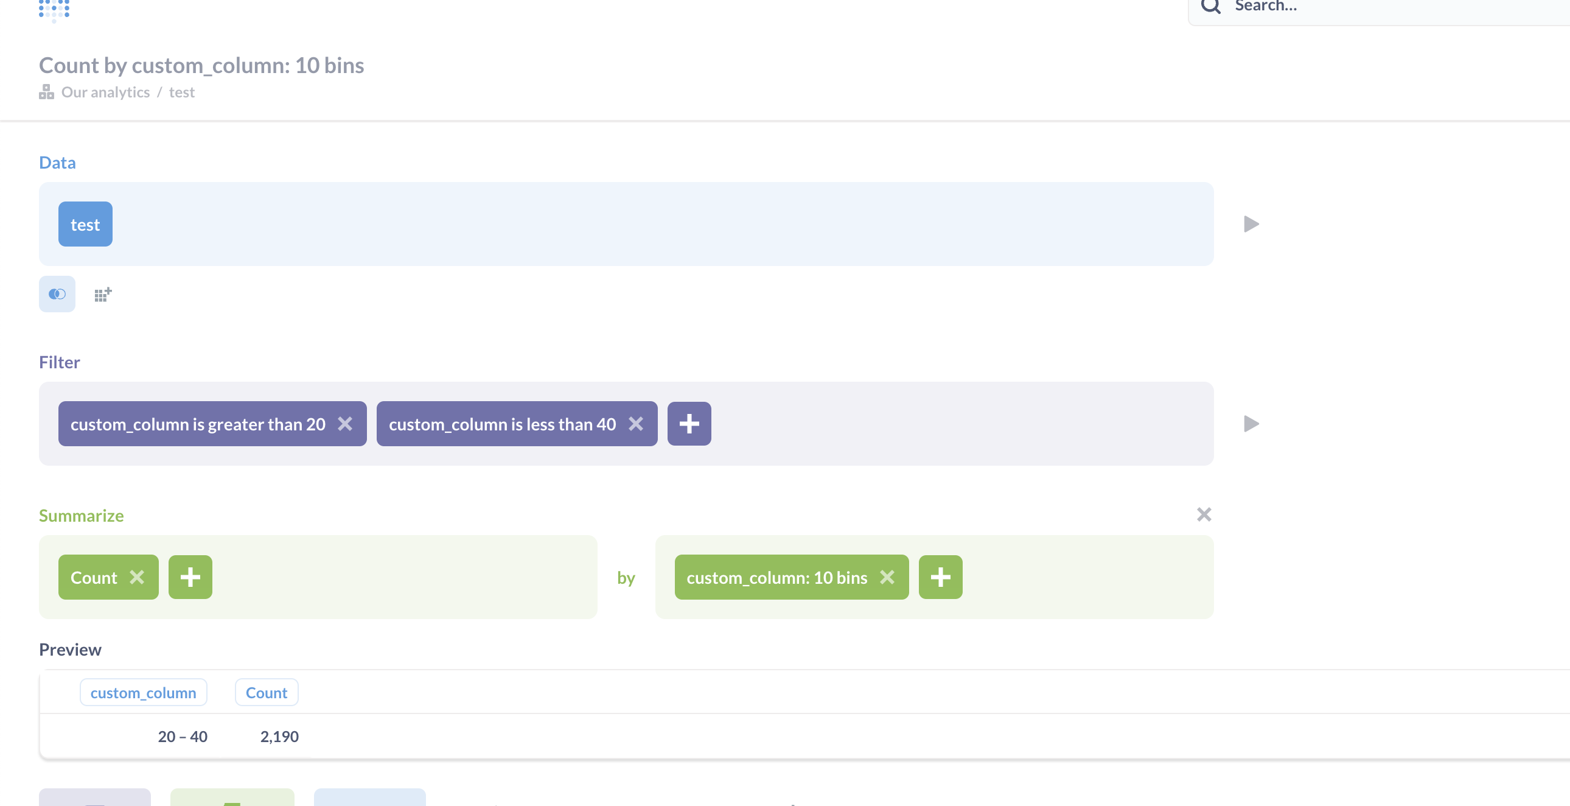Viewport: 1570px width, 806px height.
Task: Preview the Data step with its play icon
Action: pos(1251,224)
